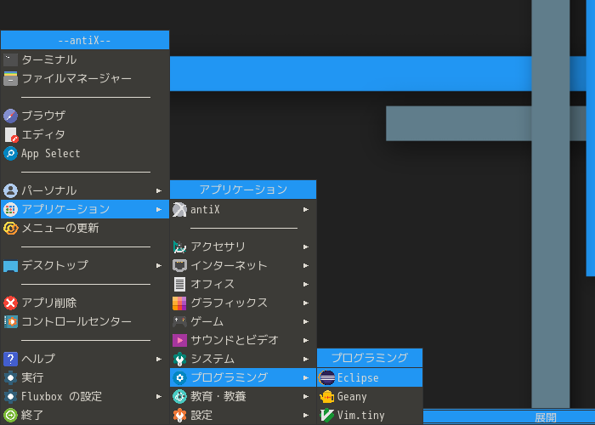The image size is (595, 425).
Task: Click the 教育・教養 icon
Action: click(x=179, y=396)
